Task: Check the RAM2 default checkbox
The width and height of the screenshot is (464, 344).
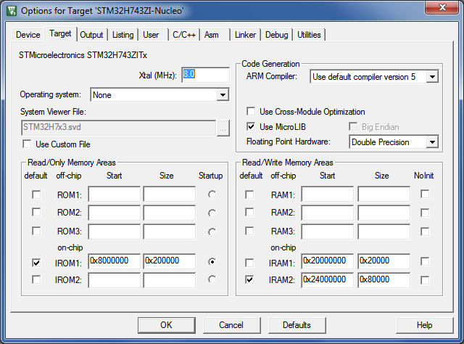Action: pos(249,212)
